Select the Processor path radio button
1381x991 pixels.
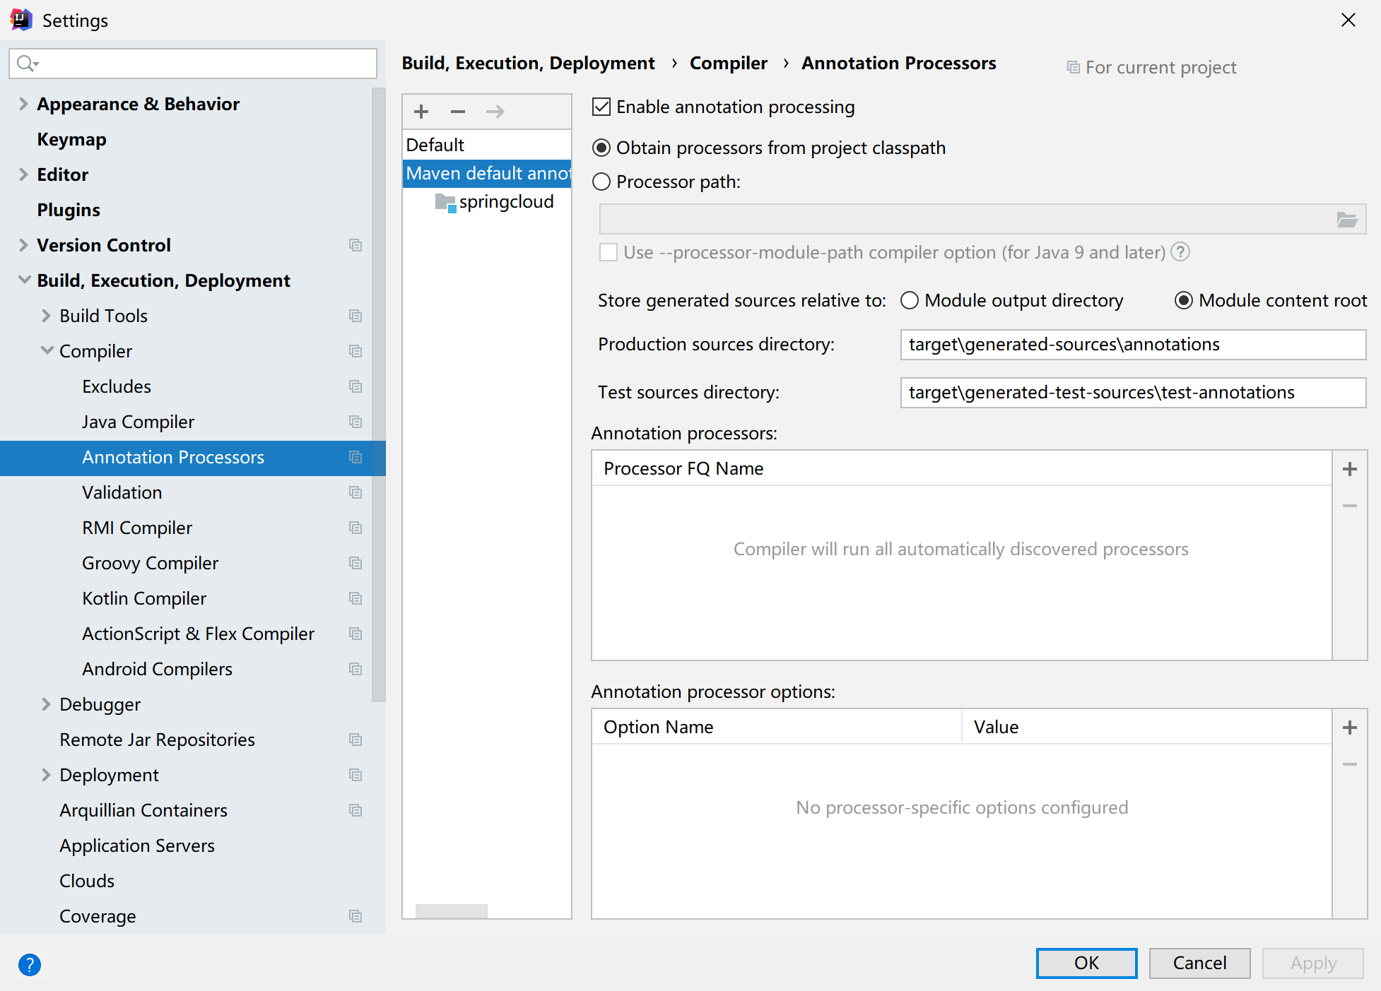[601, 182]
